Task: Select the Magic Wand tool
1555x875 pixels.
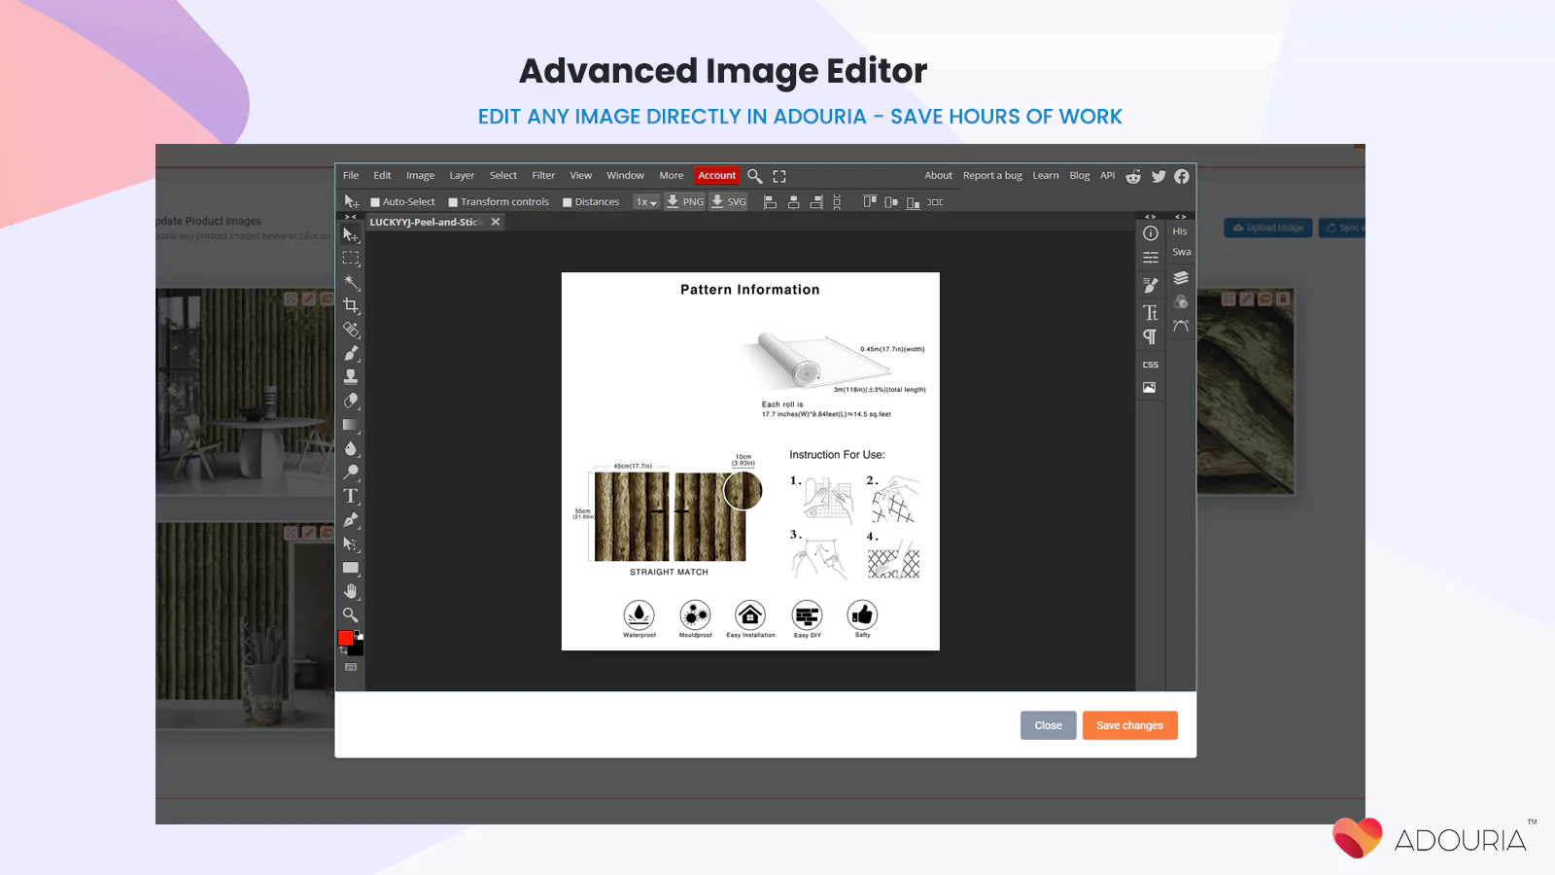Action: pos(351,282)
